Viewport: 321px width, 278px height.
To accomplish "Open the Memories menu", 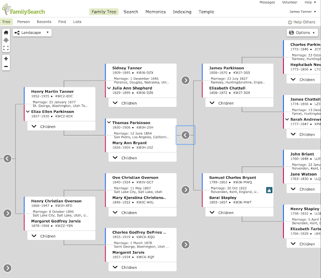I will (x=155, y=11).
